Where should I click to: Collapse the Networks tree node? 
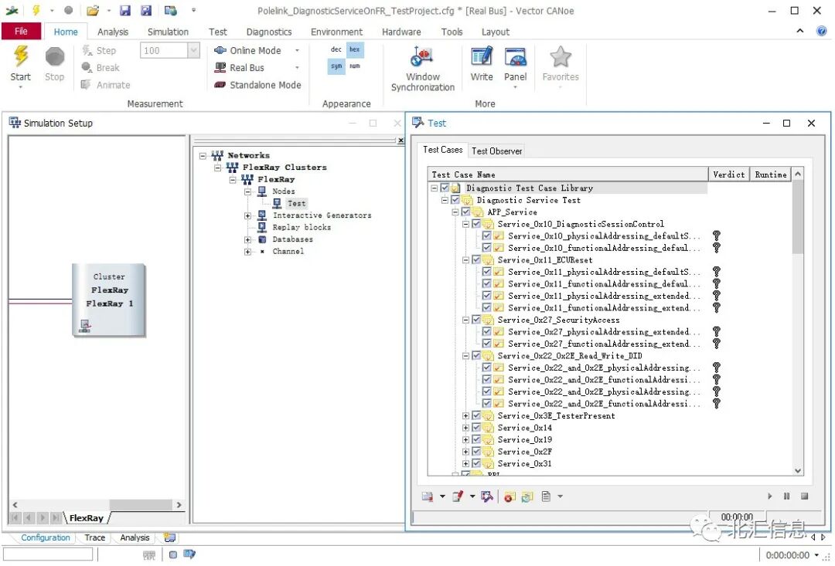203,156
